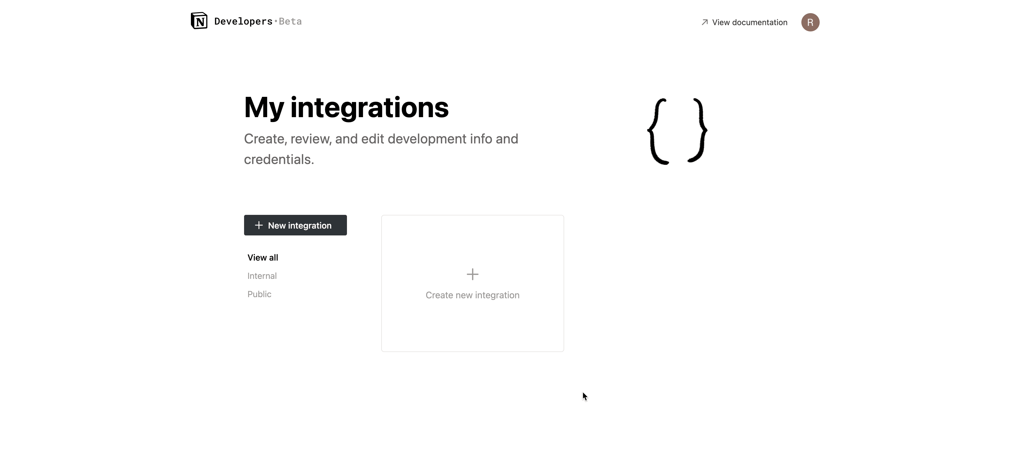
Task: Click the Notion logo icon
Action: point(199,21)
